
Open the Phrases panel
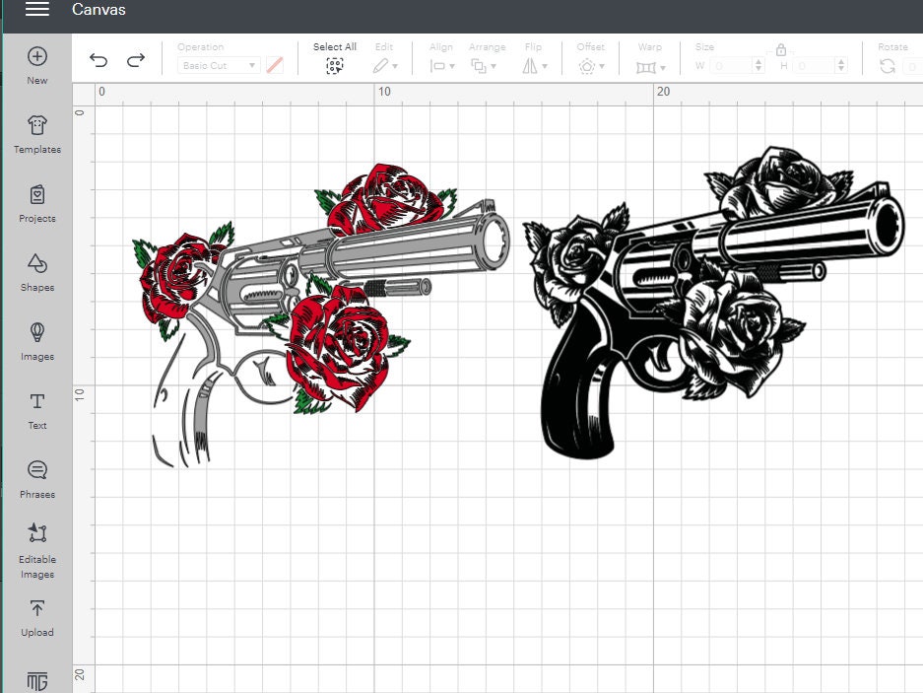(37, 480)
